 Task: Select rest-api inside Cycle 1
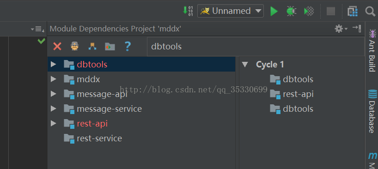298,94
